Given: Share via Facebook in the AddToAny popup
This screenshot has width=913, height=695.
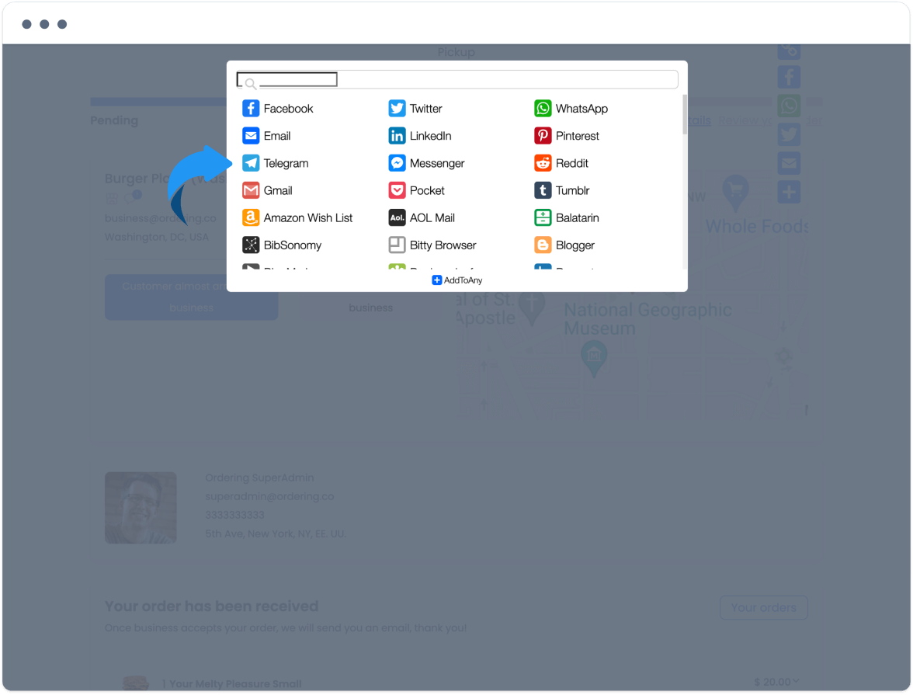Looking at the screenshot, I should point(278,109).
